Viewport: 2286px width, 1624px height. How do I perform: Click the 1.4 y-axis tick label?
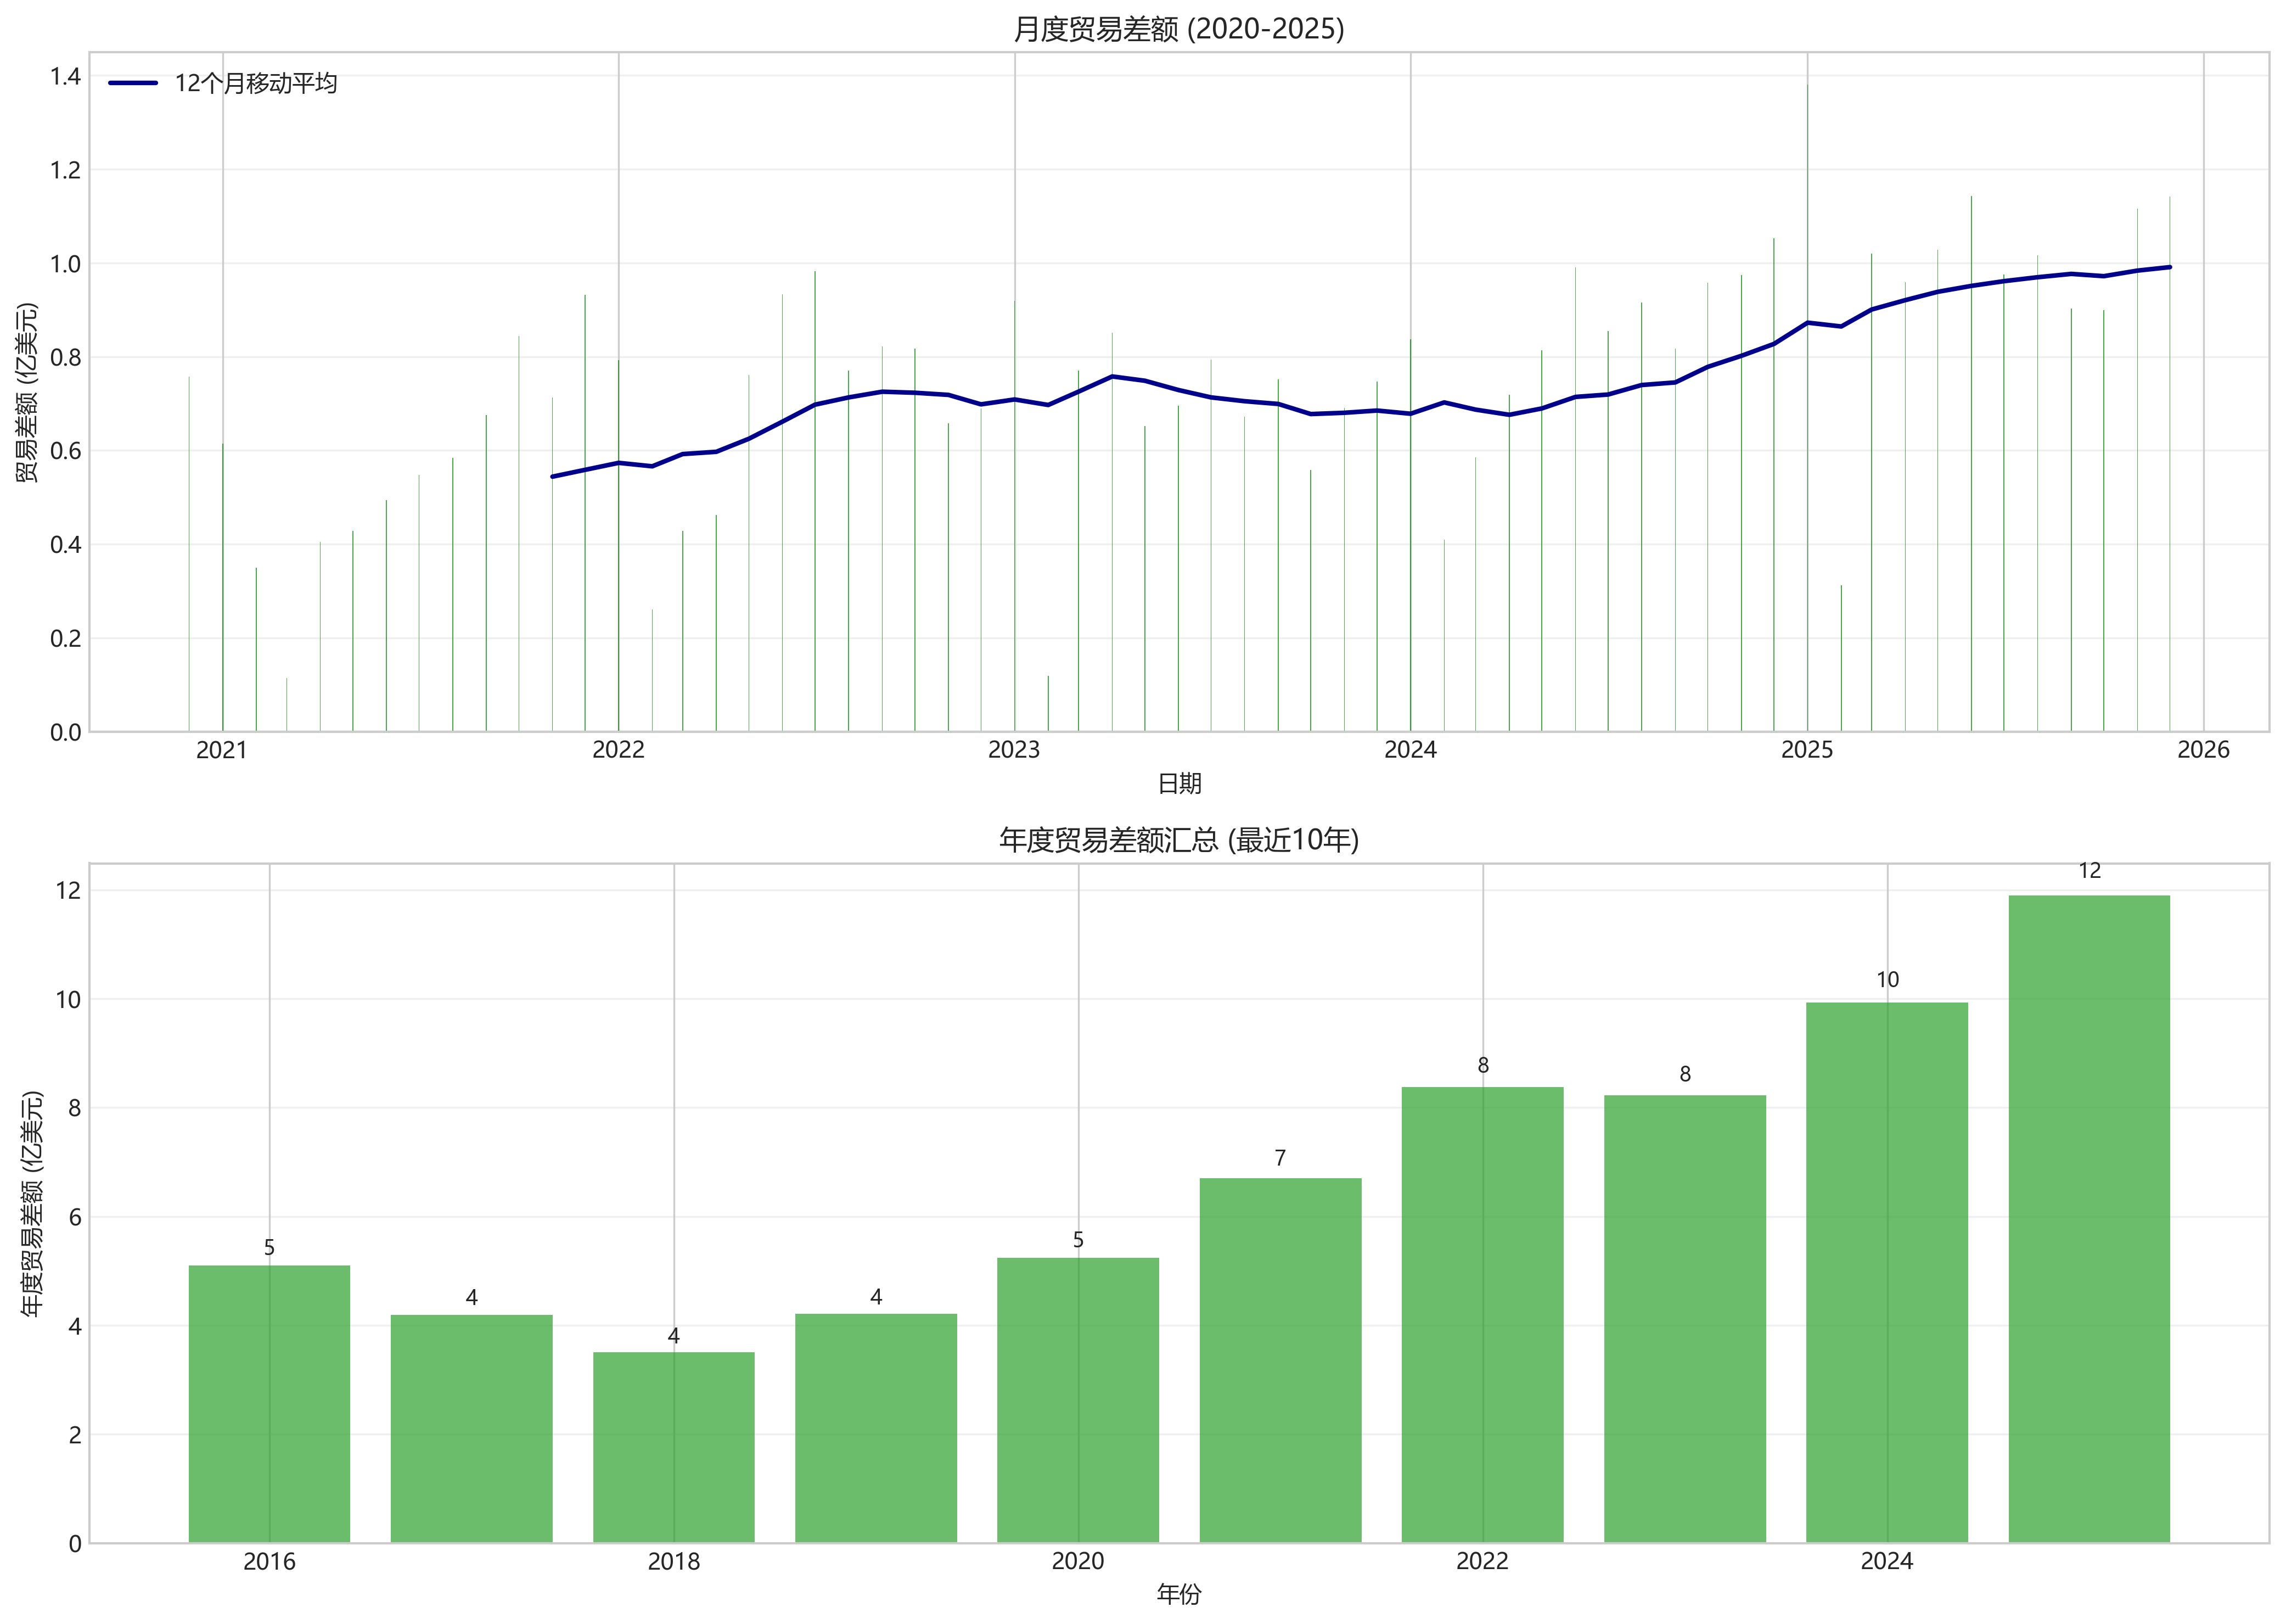(x=66, y=76)
